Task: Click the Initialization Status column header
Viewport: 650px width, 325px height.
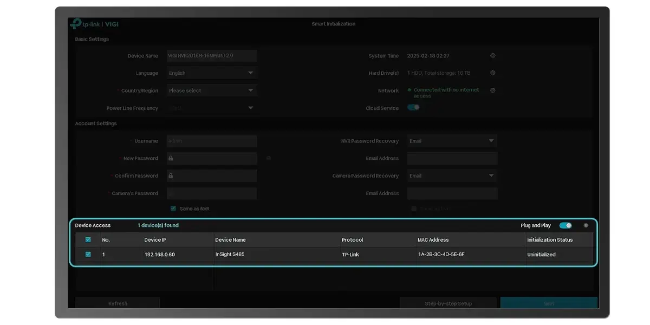Action: click(550, 240)
